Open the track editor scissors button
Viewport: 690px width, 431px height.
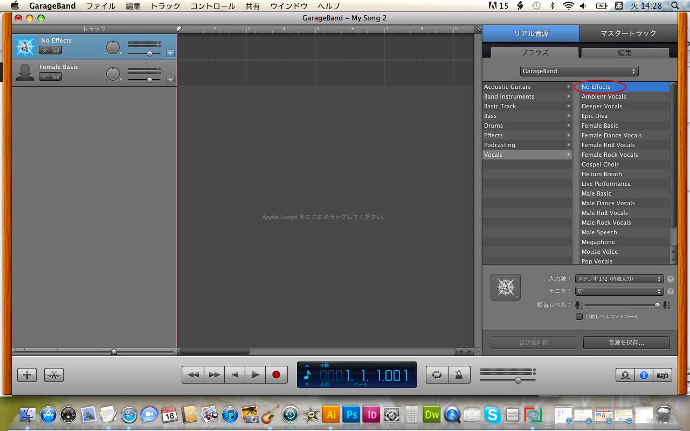click(54, 375)
